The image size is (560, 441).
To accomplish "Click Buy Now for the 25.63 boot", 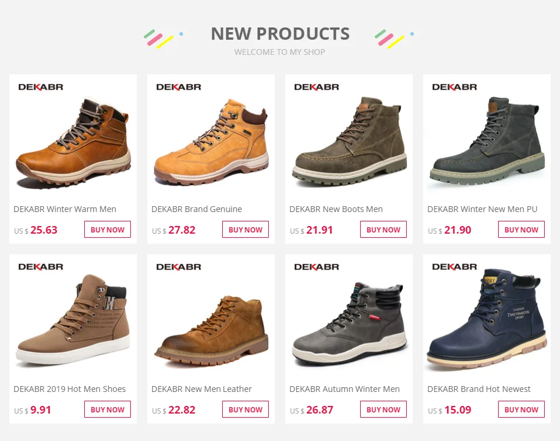I will click(x=108, y=230).
